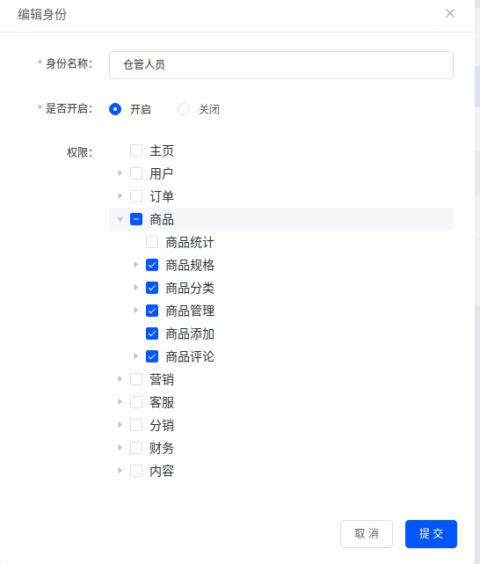The image size is (480, 564).
Task: Toggle the partially selected 商品 checkbox
Action: (x=136, y=219)
